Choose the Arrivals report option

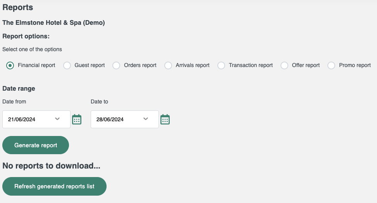[168, 65]
